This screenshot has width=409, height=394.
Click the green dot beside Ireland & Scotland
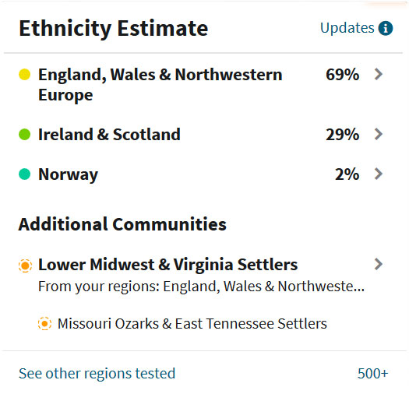coord(24,134)
